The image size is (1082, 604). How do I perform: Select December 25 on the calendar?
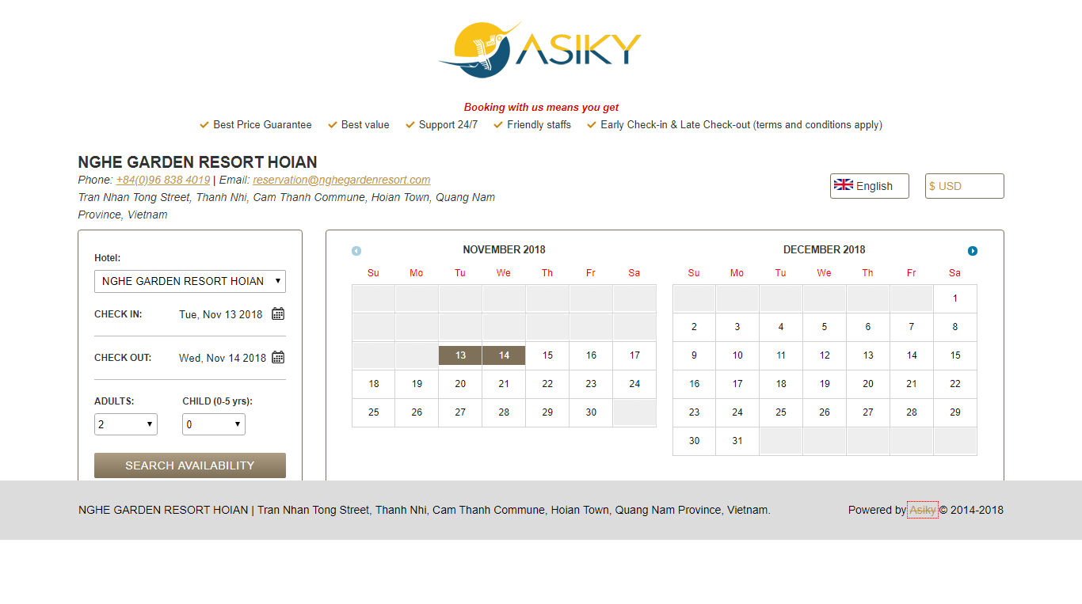click(780, 412)
